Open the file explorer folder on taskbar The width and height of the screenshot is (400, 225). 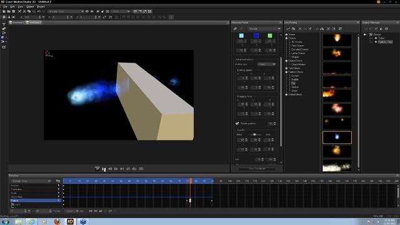pos(19,221)
